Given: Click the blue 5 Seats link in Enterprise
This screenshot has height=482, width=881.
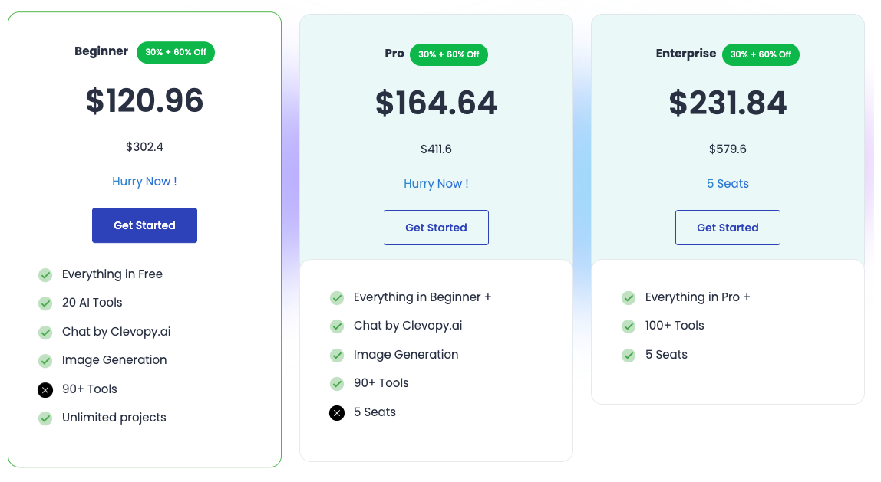Looking at the screenshot, I should pyautogui.click(x=728, y=184).
